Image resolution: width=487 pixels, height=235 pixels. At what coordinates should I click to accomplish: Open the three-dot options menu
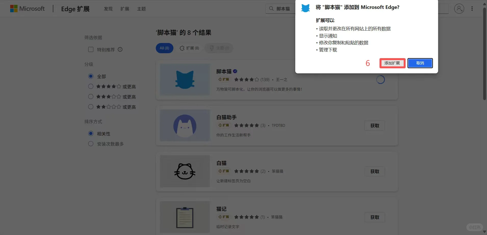(x=472, y=8)
